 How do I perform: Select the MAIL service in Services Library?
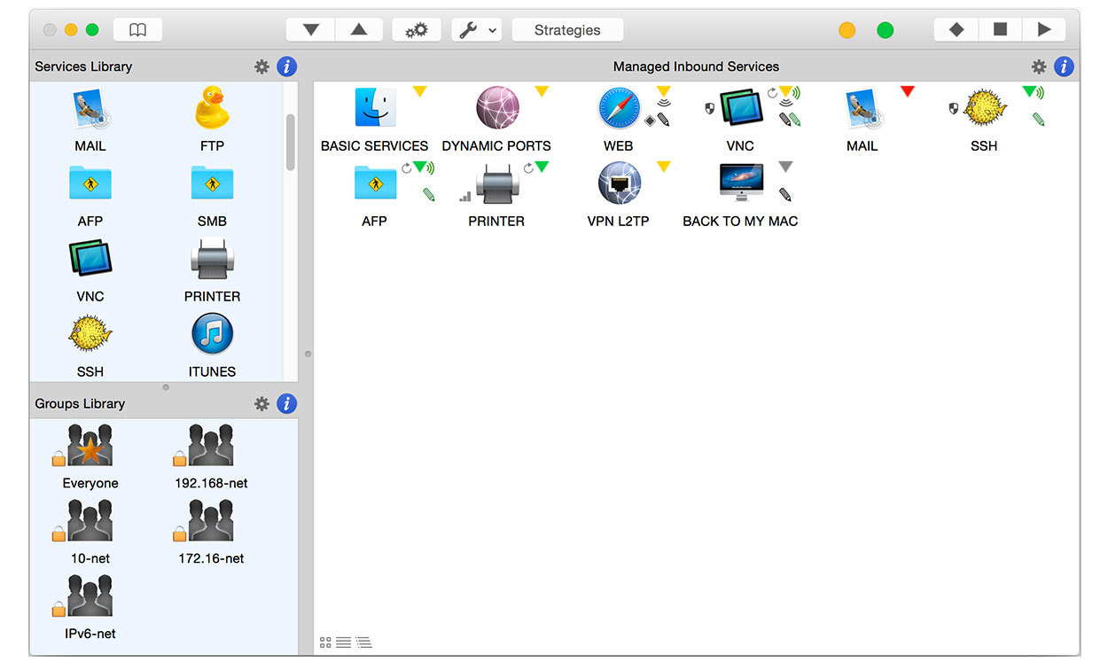click(x=90, y=109)
